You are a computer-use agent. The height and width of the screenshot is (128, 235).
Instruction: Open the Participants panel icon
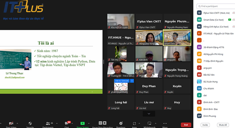pyautogui.click(x=48, y=124)
